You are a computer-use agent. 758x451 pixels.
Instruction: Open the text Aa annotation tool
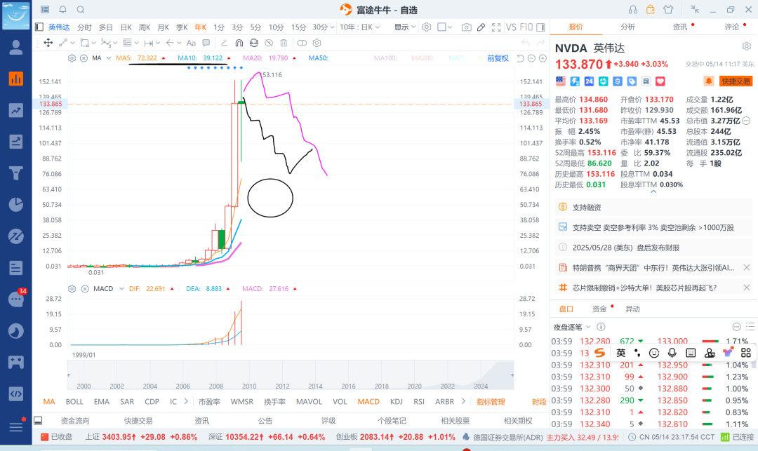point(191,43)
